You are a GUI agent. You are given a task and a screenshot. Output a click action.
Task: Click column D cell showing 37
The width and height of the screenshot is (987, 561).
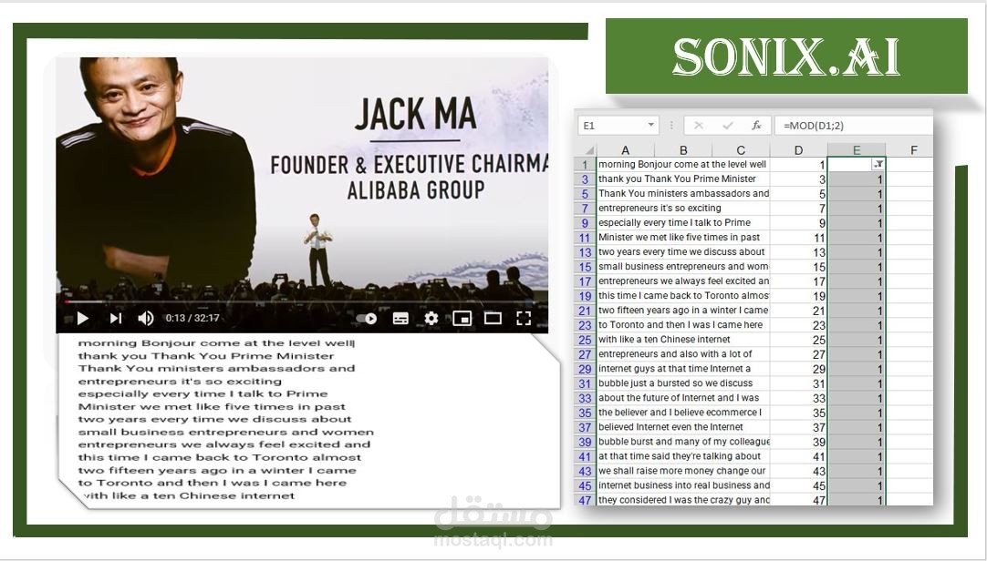798,427
